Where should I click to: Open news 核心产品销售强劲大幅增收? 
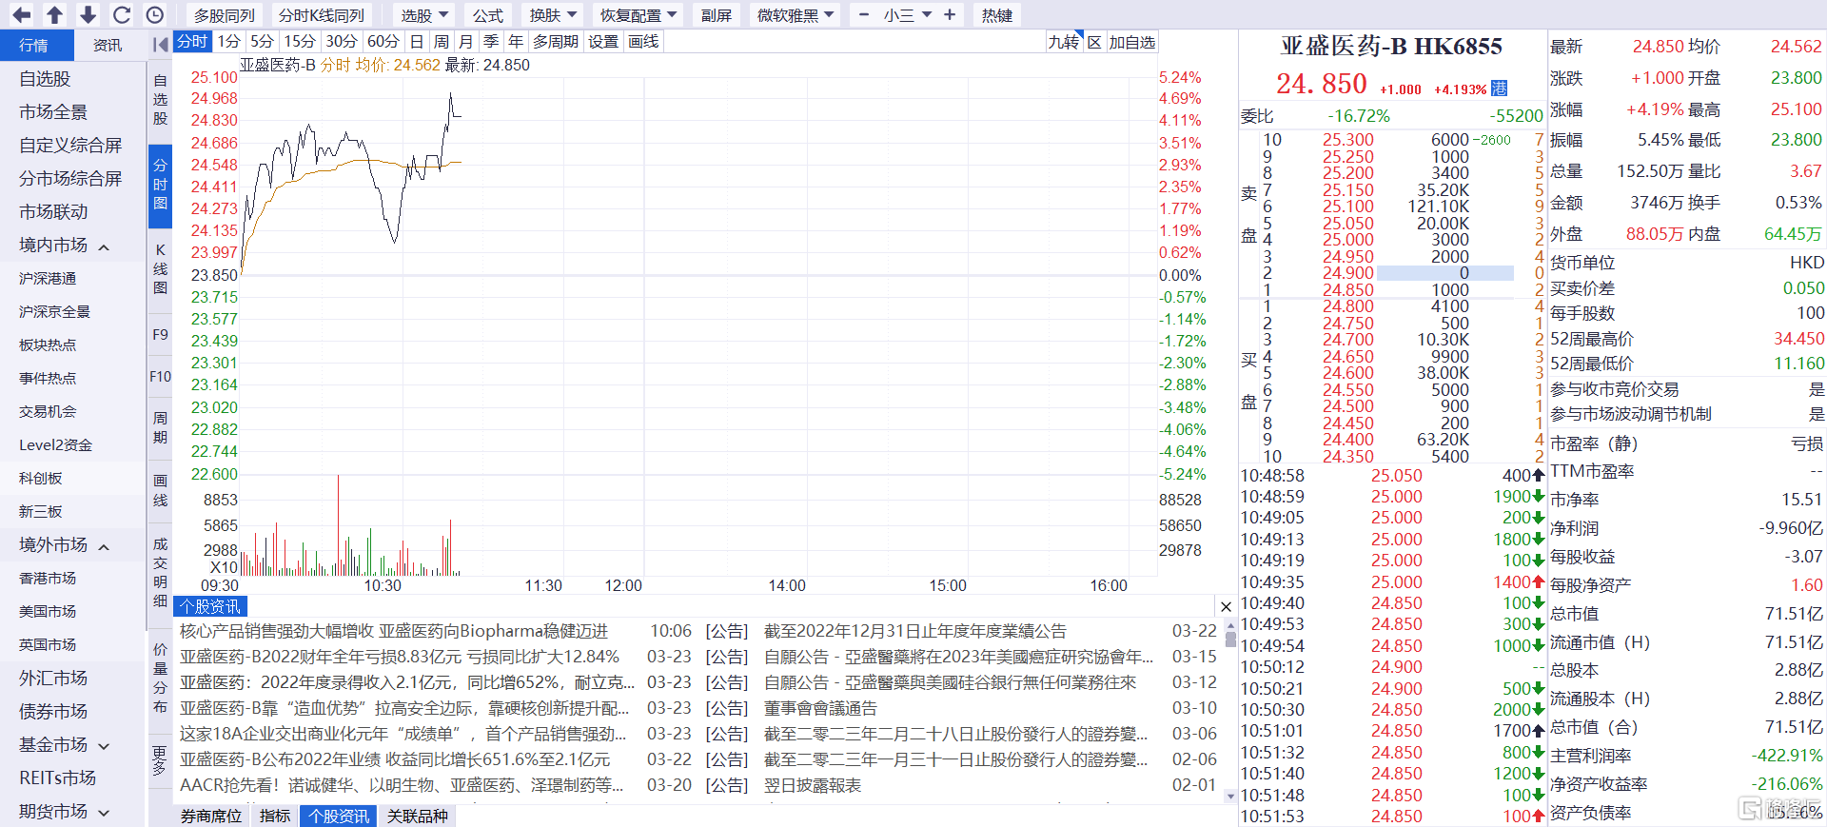click(394, 631)
